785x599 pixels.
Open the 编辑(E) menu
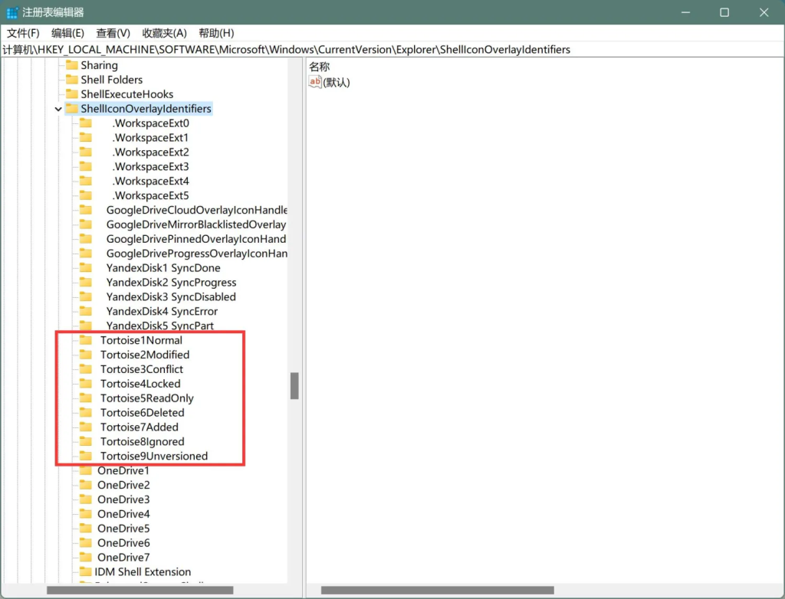(x=67, y=33)
